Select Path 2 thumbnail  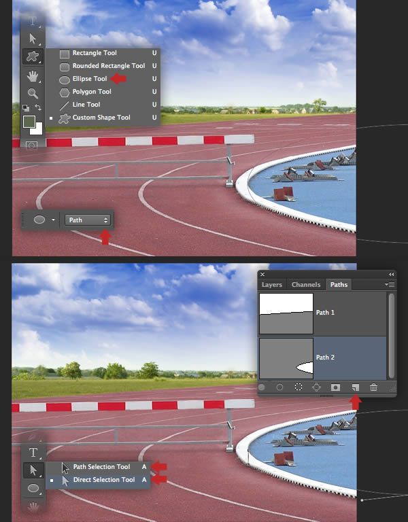286,358
